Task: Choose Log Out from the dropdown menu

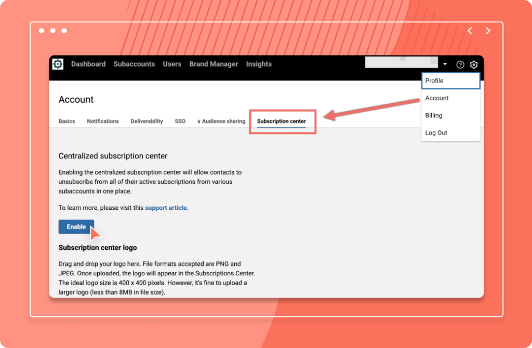Action: (x=450, y=132)
